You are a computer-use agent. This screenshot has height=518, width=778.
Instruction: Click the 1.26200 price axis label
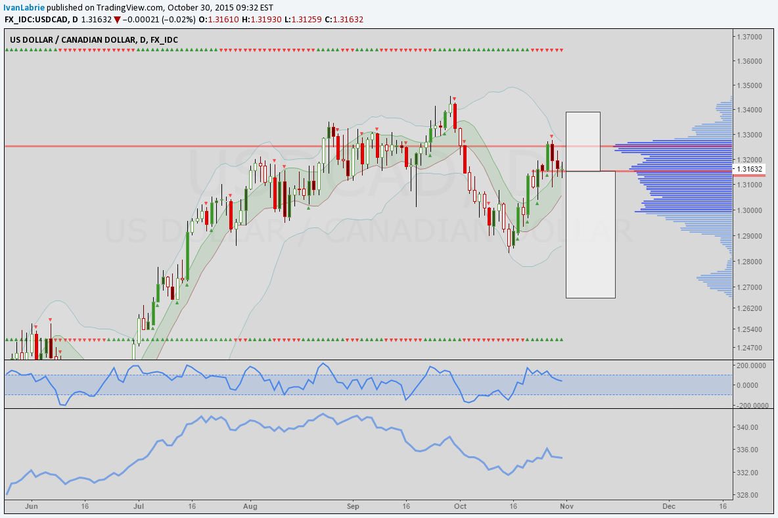click(x=749, y=308)
